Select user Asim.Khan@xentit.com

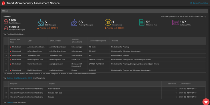pyautogui.click(x=36, y=47)
